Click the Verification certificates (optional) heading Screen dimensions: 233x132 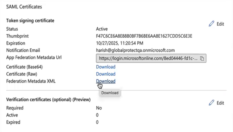click(48, 100)
